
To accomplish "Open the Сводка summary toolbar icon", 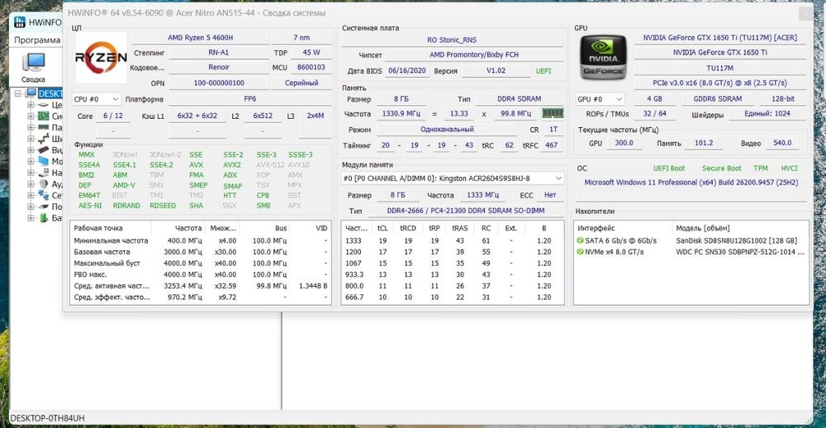I will click(33, 68).
